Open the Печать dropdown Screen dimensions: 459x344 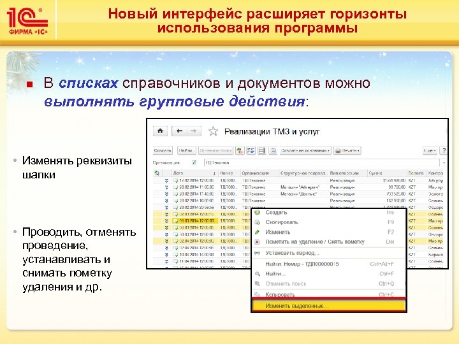pyautogui.click(x=347, y=150)
